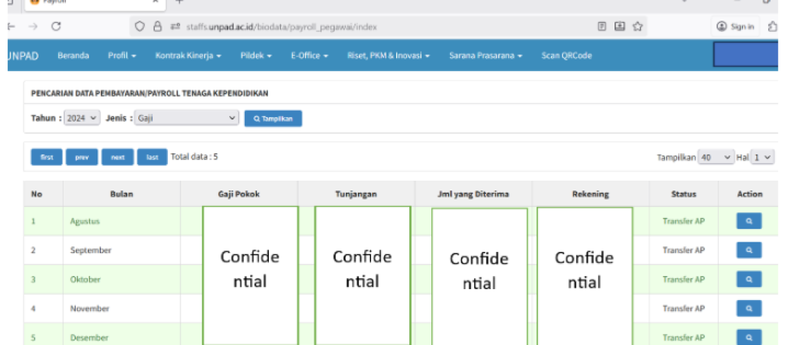Open the Beranda menu item

point(73,56)
